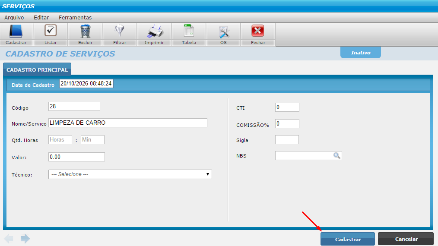Expand the Técnico dropdown
This screenshot has height=246, width=438.
click(x=130, y=174)
